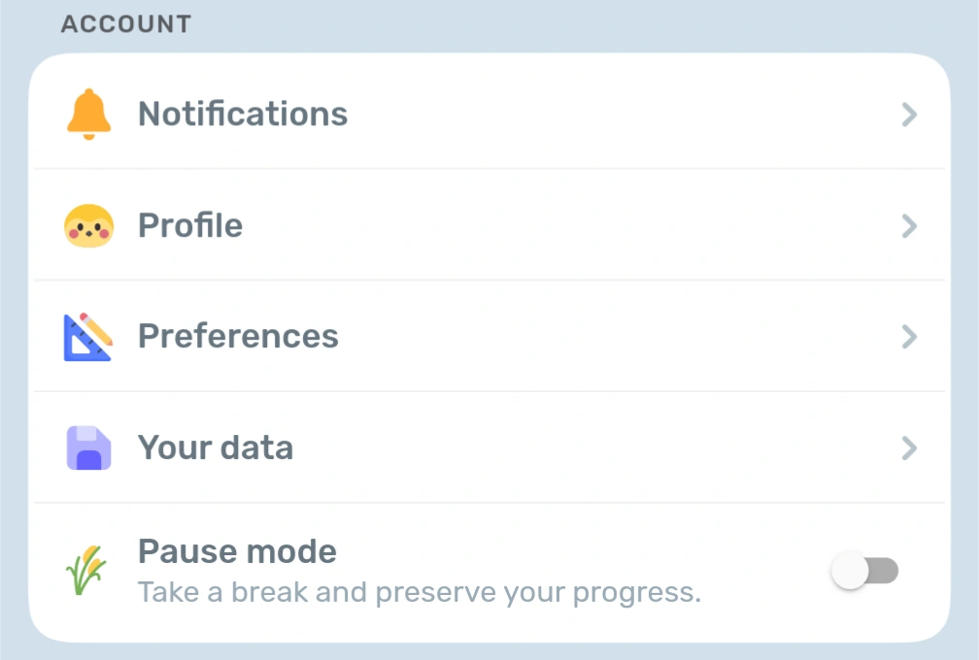Click the chevron next to Profile
The height and width of the screenshot is (660, 979).
[x=909, y=225]
